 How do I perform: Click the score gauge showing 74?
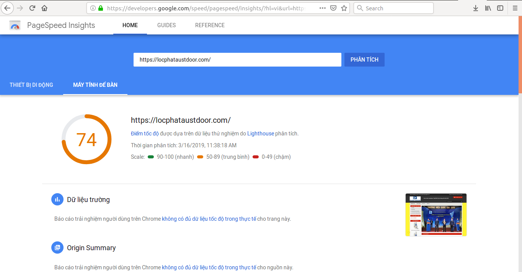[86, 139]
